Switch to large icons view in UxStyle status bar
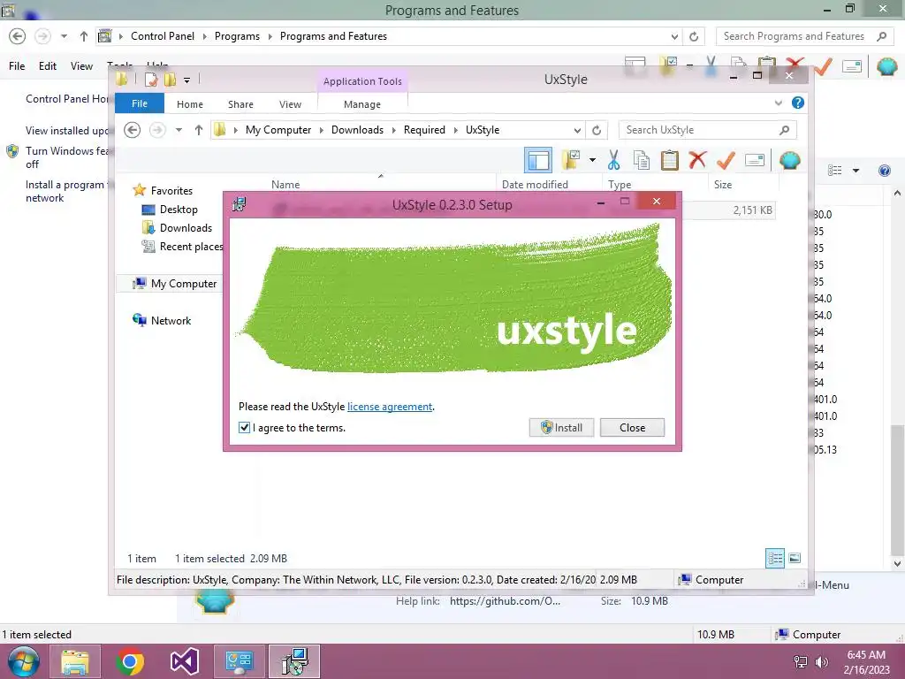The image size is (905, 679). point(795,558)
